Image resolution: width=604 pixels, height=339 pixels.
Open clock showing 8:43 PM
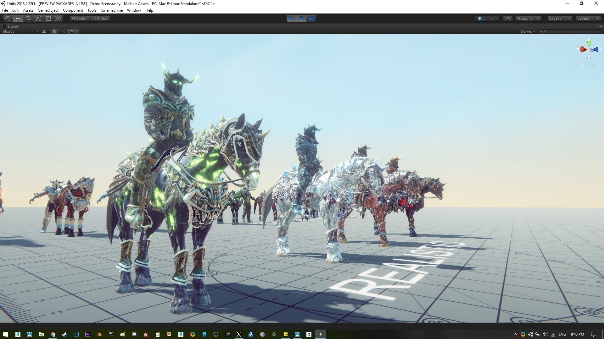point(577,334)
